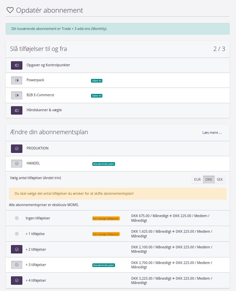Click the X icon beside + 1 tilføjelse

click(17, 234)
